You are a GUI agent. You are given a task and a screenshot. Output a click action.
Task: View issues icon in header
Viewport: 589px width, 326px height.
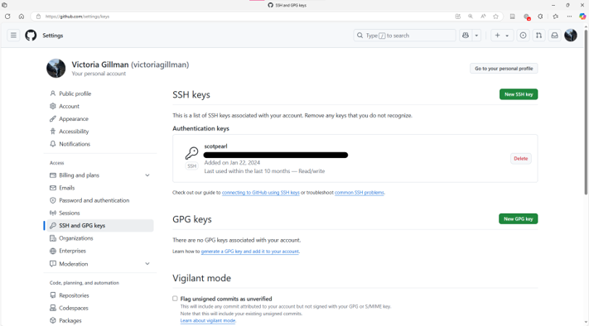pos(523,36)
